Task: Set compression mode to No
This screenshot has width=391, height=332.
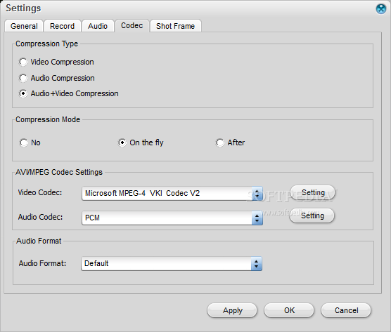Action: pyautogui.click(x=24, y=142)
